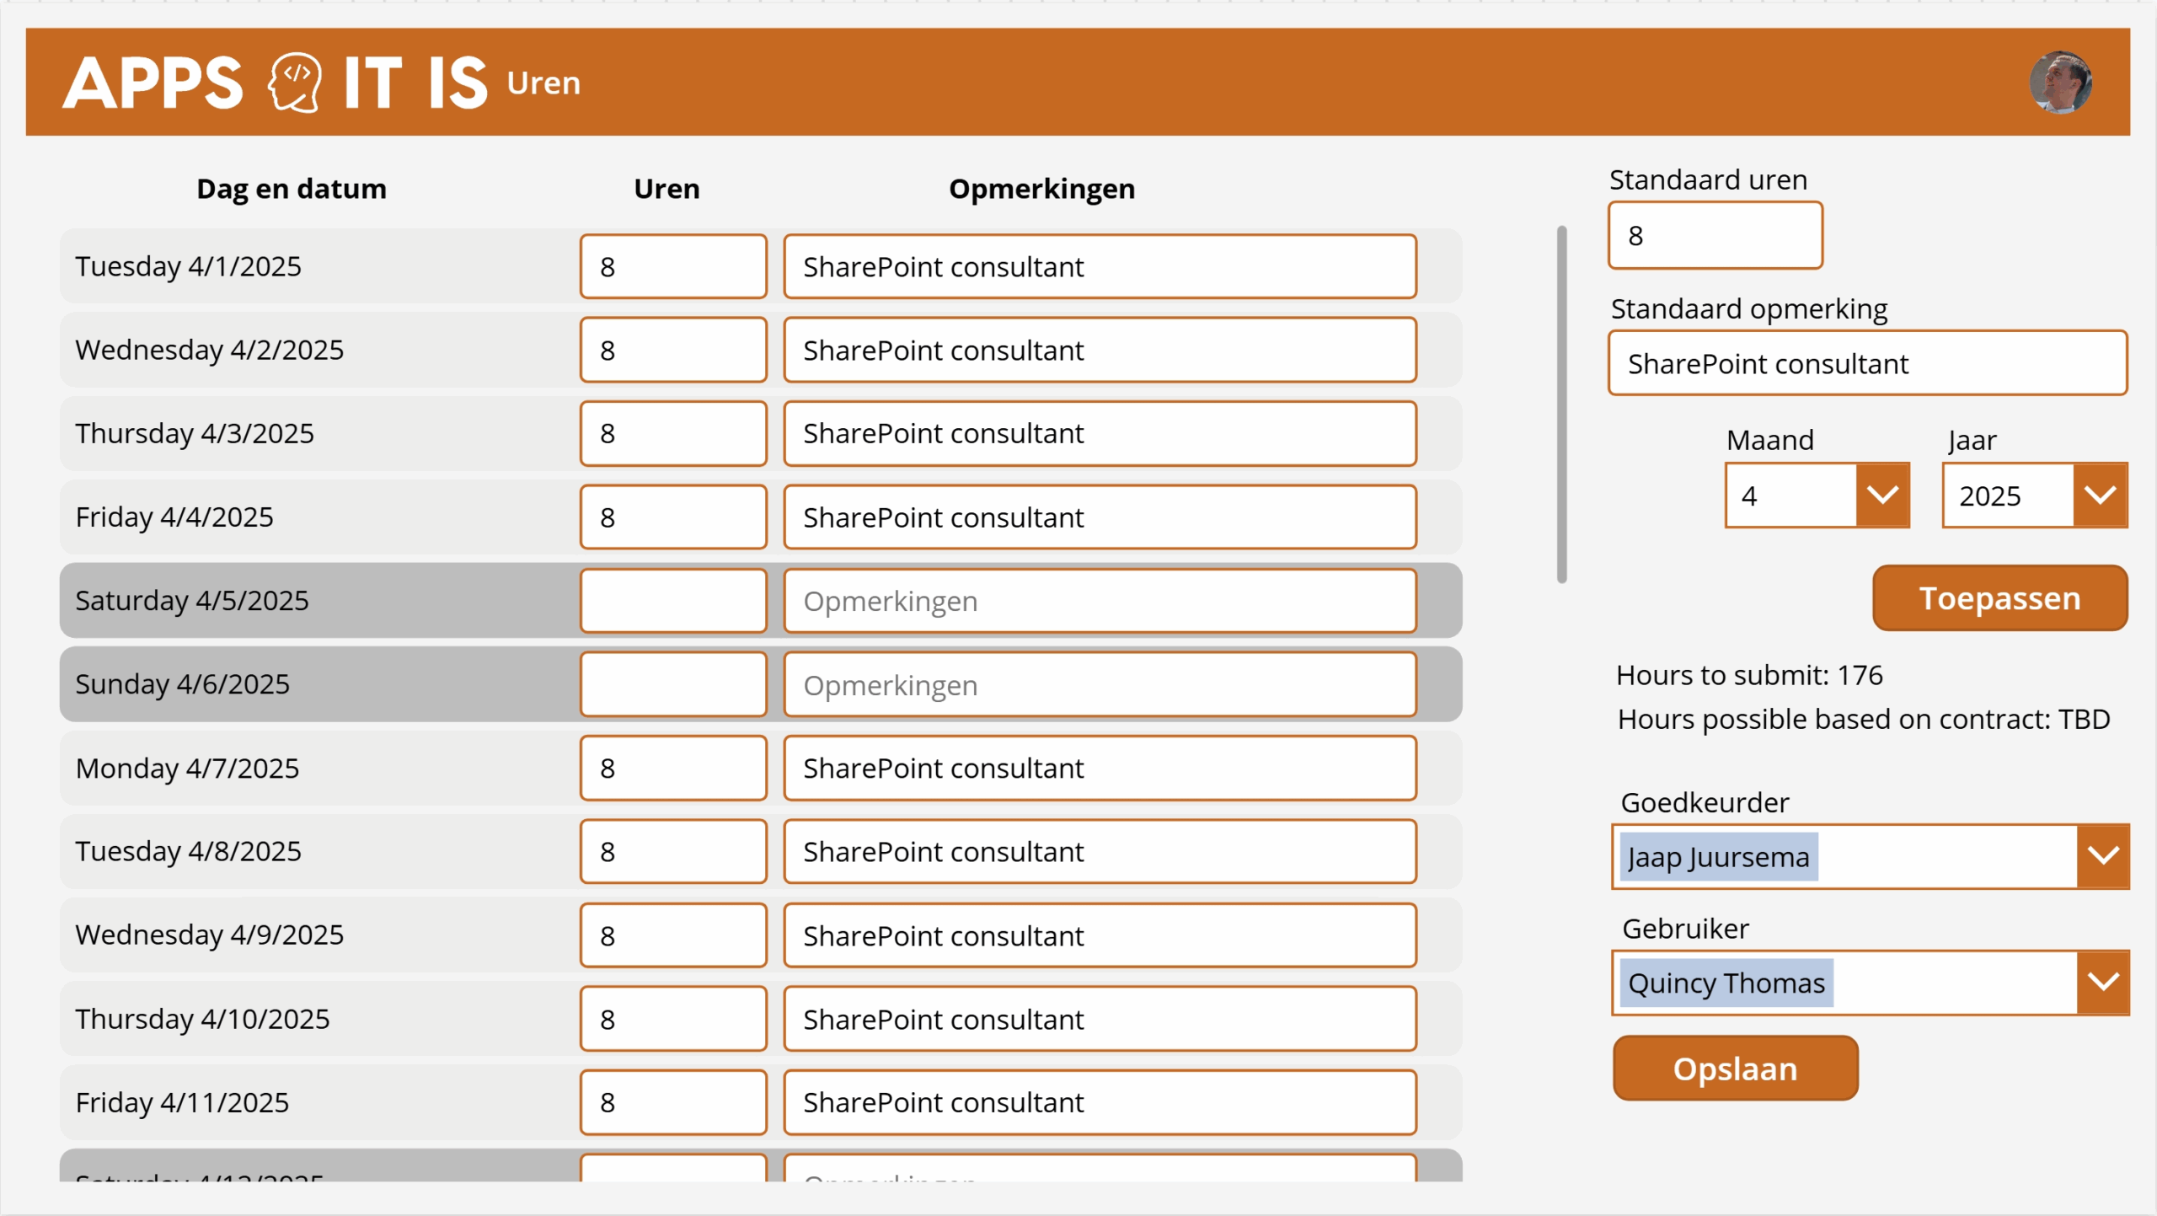Click the Standaard uren input field
This screenshot has height=1216, width=2157.
click(1715, 236)
